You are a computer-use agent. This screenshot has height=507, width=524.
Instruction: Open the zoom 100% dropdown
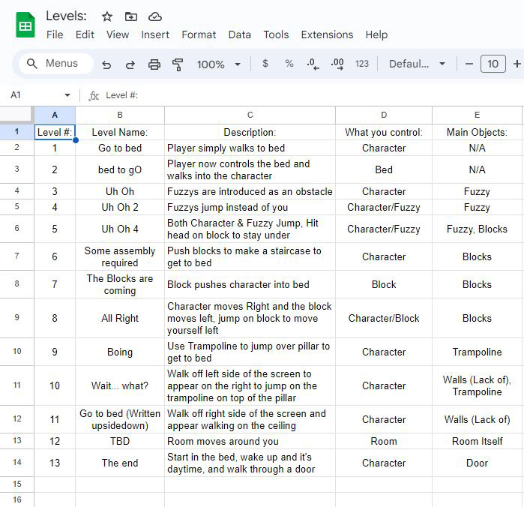click(x=219, y=64)
